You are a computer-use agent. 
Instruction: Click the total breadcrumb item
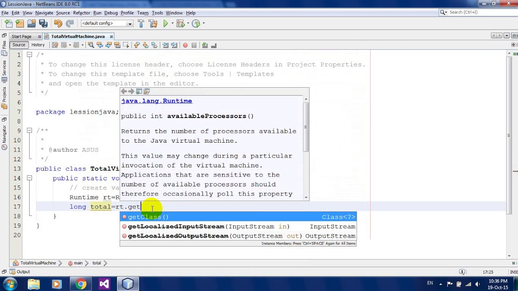96,263
